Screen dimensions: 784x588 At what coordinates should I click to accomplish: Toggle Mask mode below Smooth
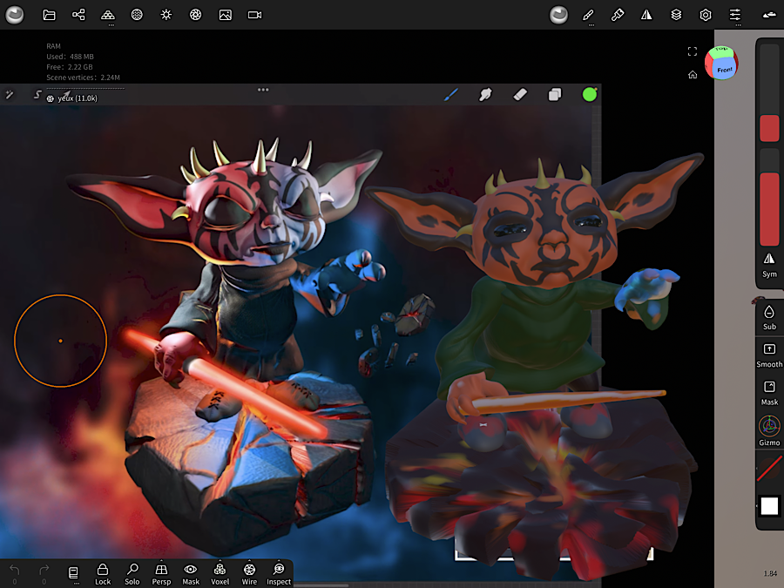click(x=769, y=393)
